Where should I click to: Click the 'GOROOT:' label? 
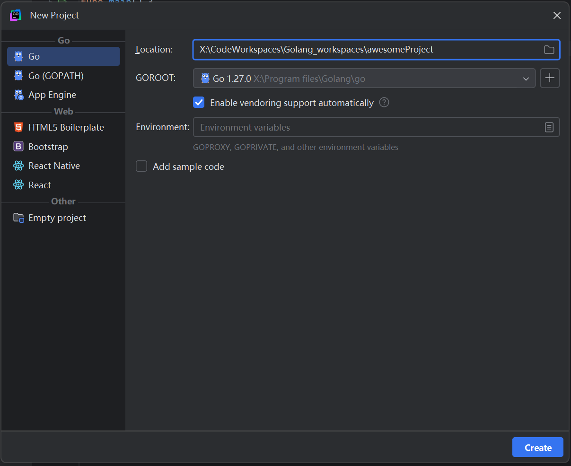point(156,78)
